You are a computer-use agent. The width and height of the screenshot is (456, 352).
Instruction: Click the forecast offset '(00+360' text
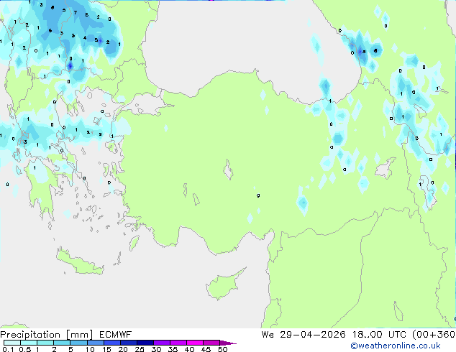tap(434, 335)
